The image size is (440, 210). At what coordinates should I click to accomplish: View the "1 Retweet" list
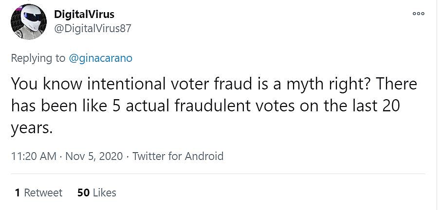(38, 192)
